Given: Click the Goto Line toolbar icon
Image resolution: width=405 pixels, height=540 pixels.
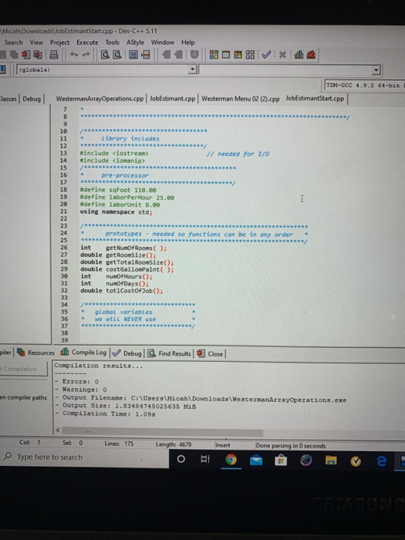Looking at the screenshot, I should (146, 55).
